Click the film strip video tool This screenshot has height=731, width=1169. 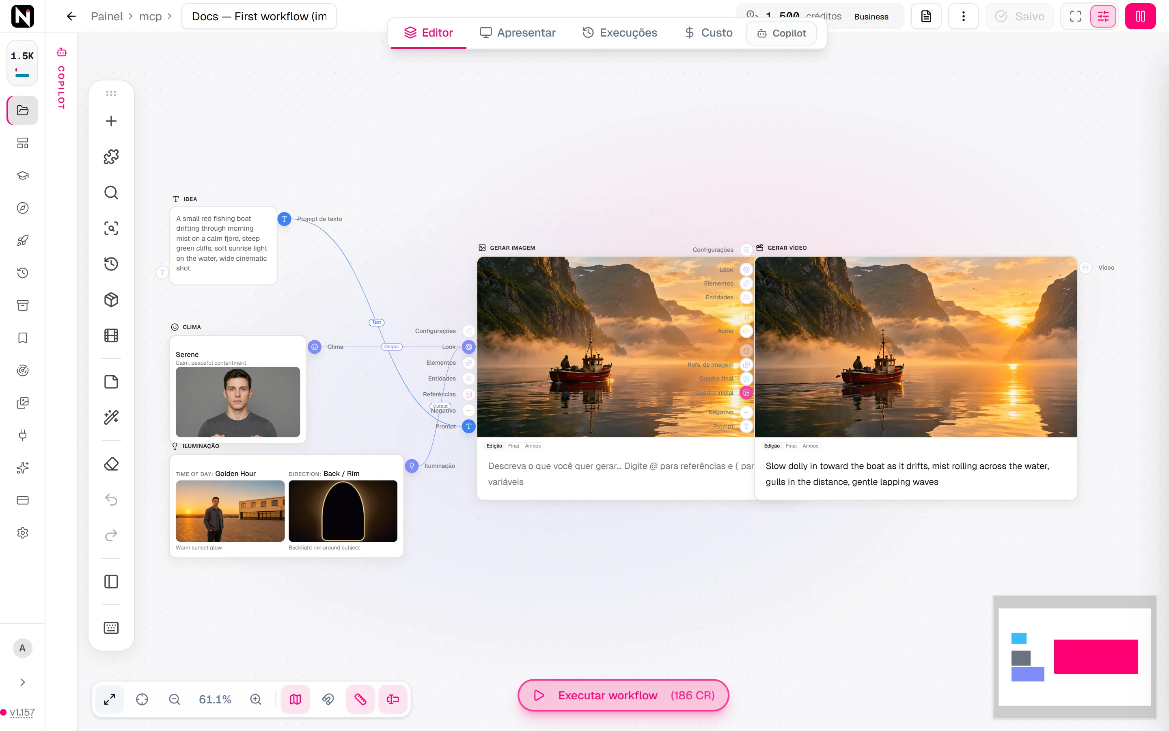111,335
